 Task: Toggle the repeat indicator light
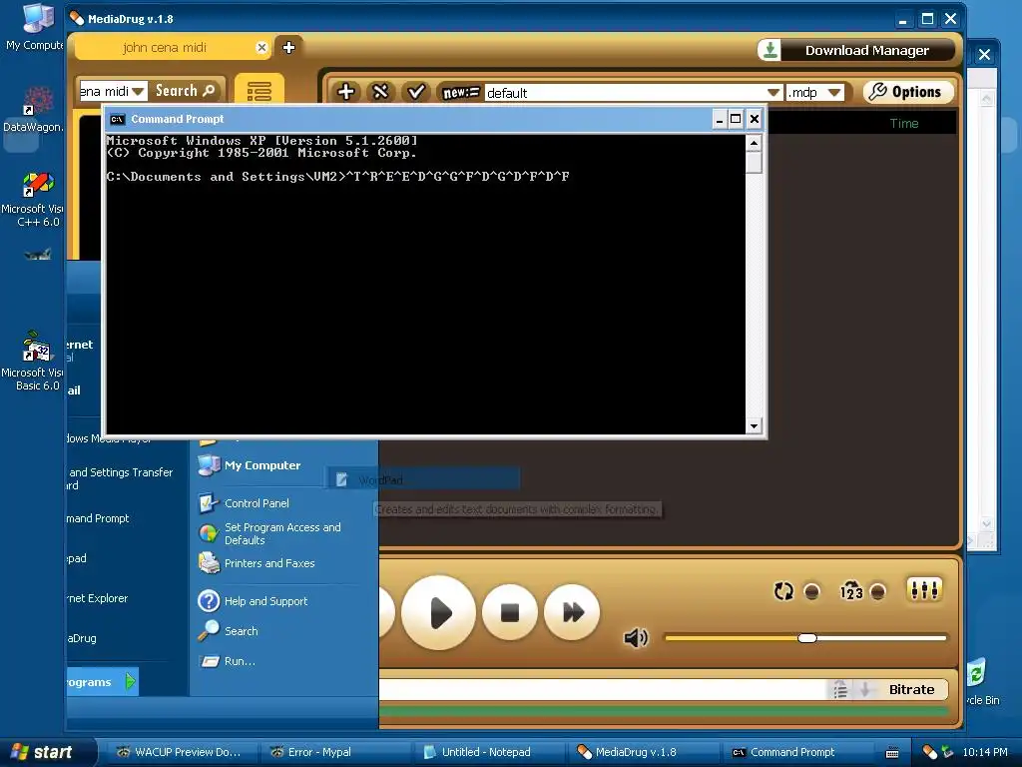812,591
